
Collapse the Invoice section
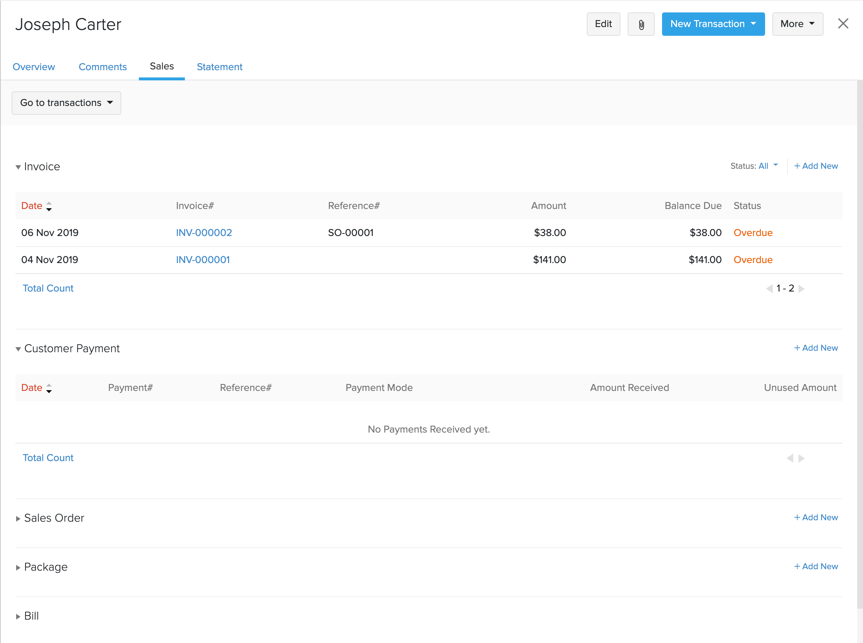point(18,167)
